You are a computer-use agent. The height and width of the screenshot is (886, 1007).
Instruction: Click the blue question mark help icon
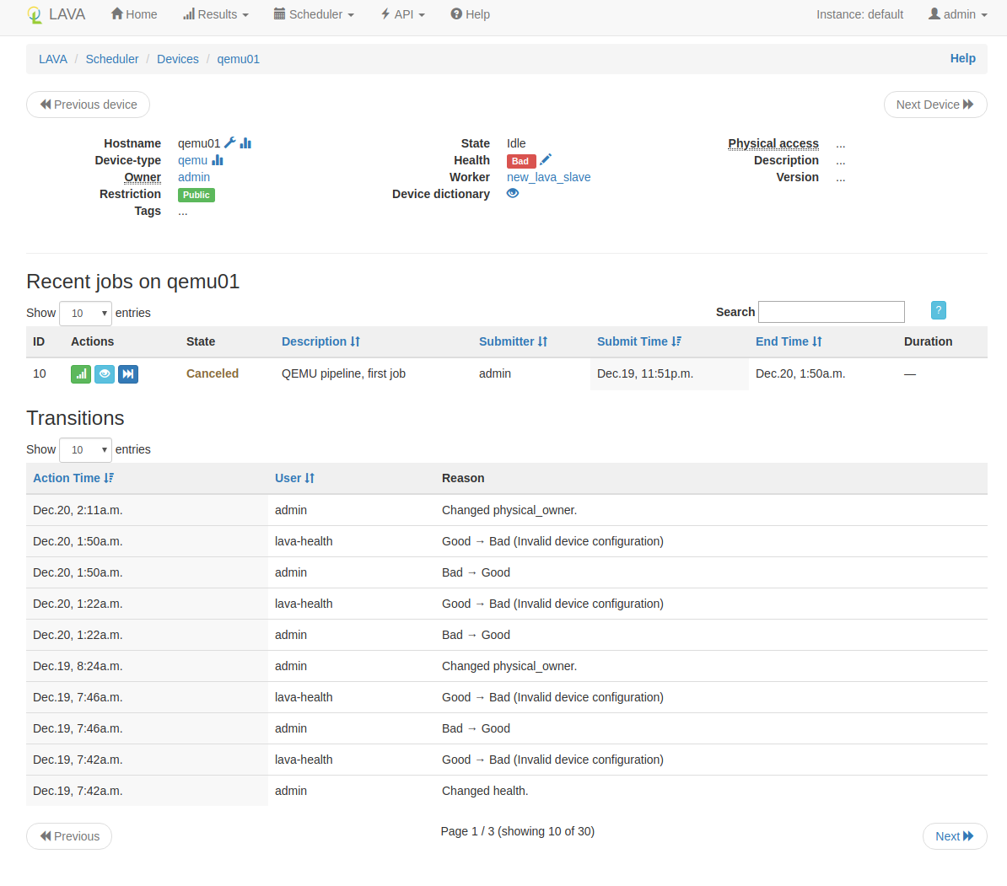click(938, 310)
